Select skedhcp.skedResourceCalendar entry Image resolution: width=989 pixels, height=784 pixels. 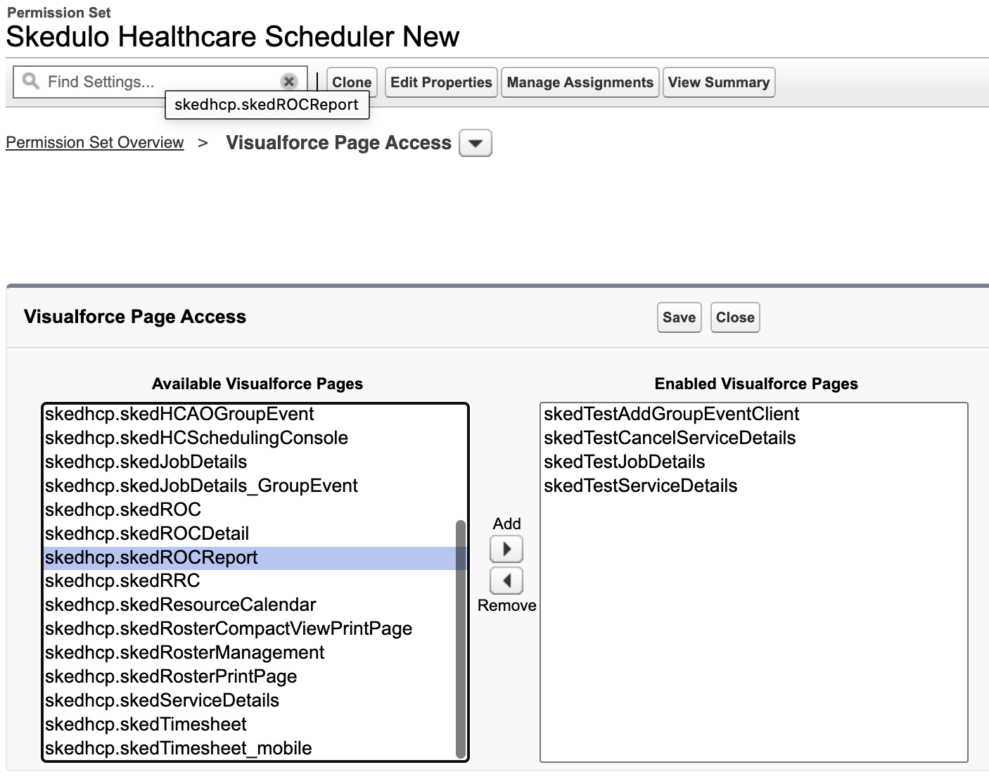point(249,605)
